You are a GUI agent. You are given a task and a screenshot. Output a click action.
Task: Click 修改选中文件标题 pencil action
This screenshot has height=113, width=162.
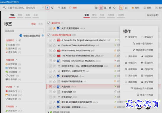pos(143,50)
